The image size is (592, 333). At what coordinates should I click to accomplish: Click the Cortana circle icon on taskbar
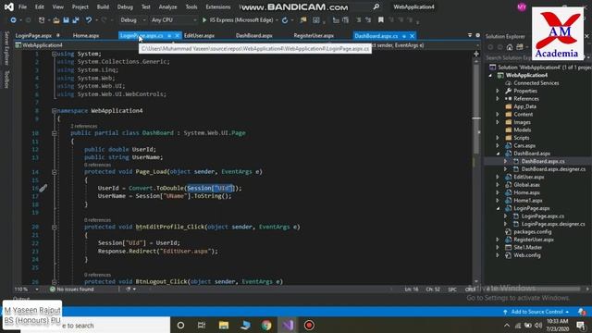click(180, 325)
